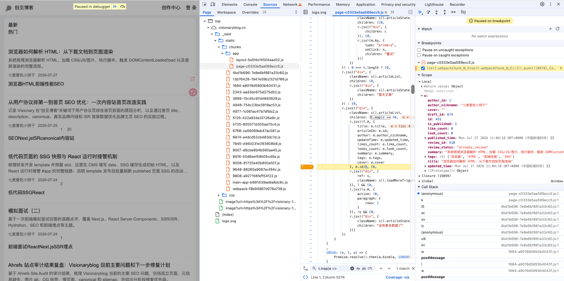Image resolution: width=564 pixels, height=281 pixels.
Task: Open layout-5a5fdcf4504aad32.js in file tree
Action: coord(260,60)
